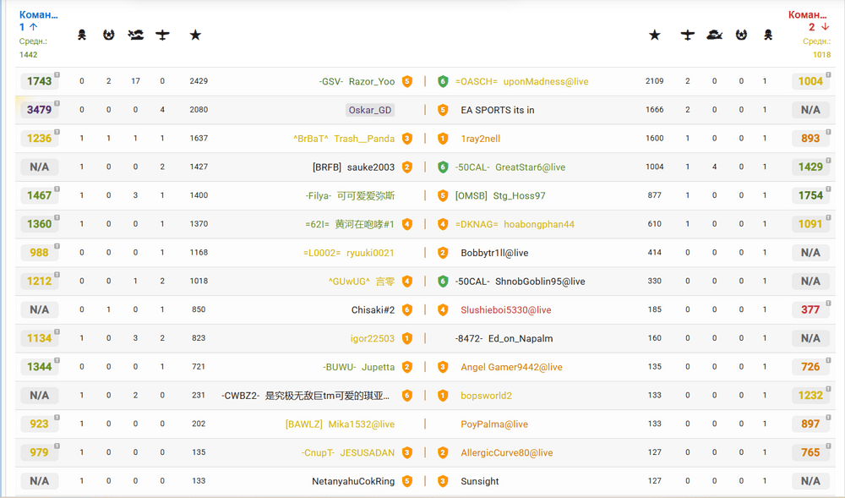Open GreatStar6@live player link
Viewport: 845px width, 498px height.
click(x=531, y=167)
